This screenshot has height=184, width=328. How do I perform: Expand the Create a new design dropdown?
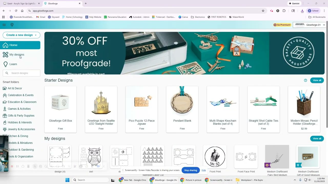point(22,35)
